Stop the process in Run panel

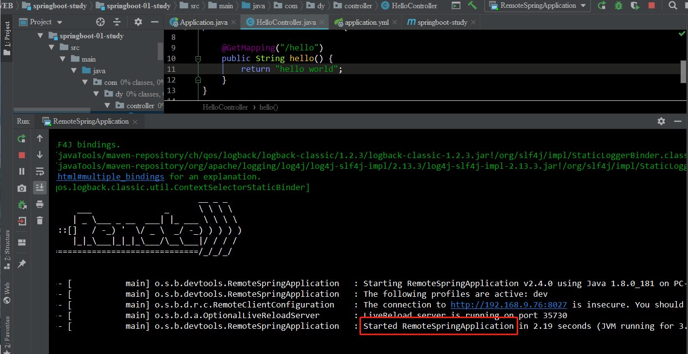pos(21,155)
